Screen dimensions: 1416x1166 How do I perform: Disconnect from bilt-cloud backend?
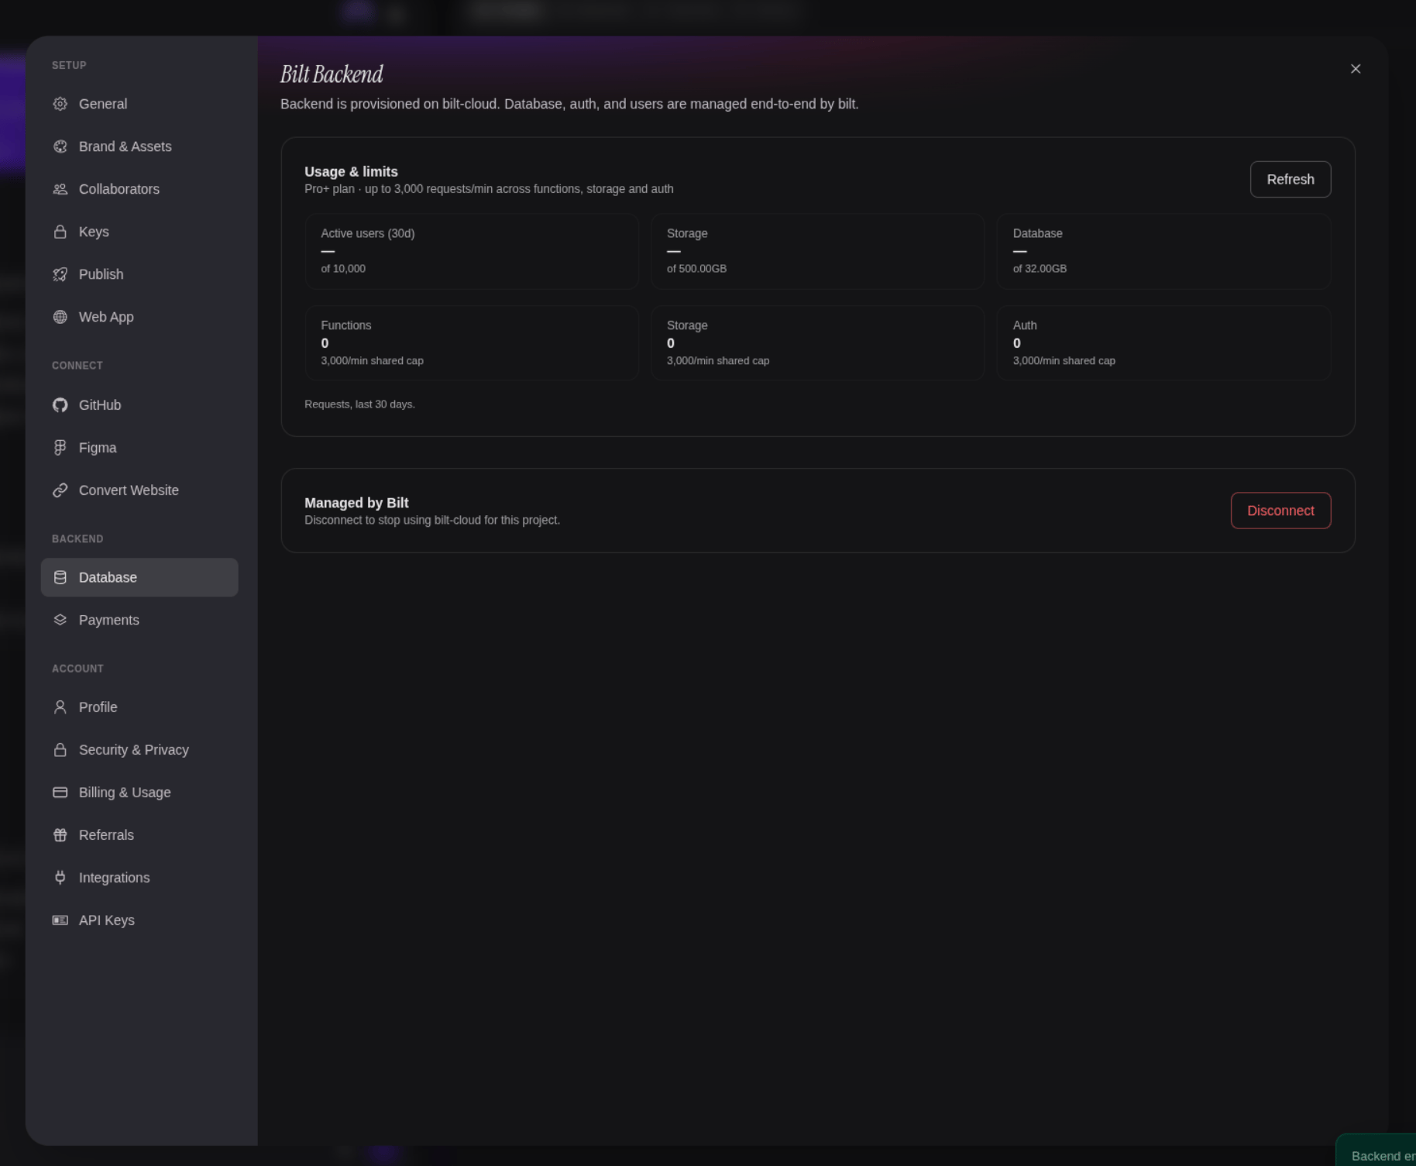[x=1280, y=511]
